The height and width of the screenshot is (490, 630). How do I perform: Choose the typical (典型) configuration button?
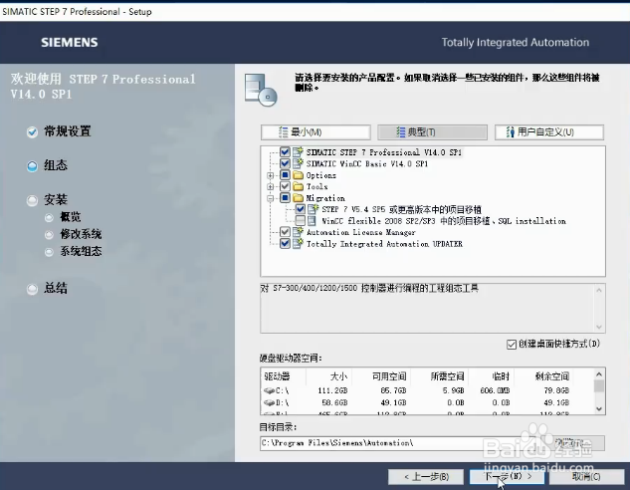pos(432,132)
